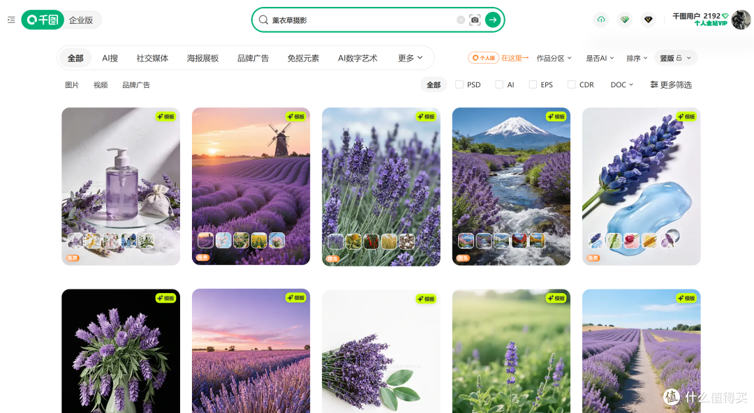The width and height of the screenshot is (754, 413).
Task: Open image search camera icon
Action: [475, 20]
